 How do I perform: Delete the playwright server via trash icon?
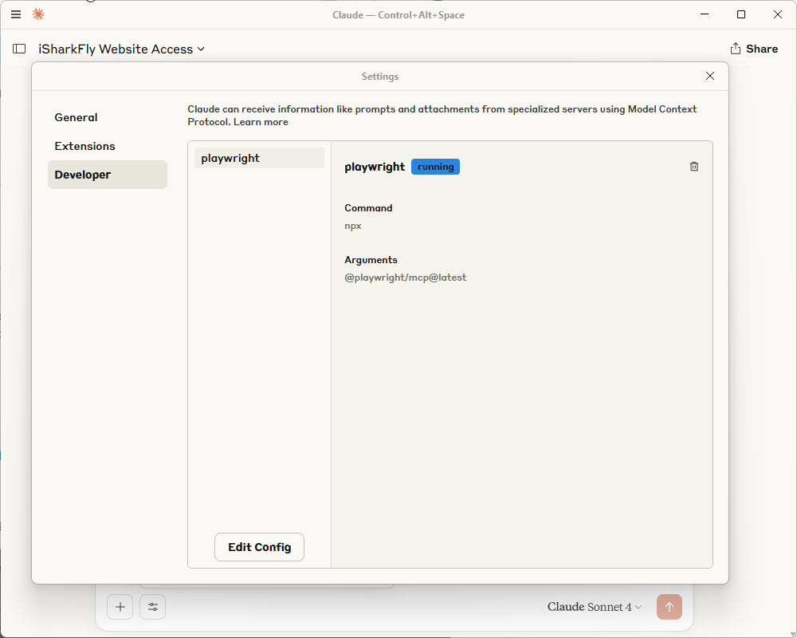click(694, 167)
